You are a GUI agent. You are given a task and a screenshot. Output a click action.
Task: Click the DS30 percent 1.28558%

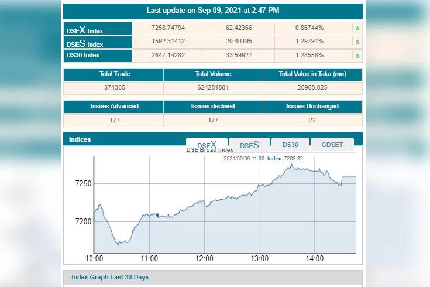click(309, 55)
